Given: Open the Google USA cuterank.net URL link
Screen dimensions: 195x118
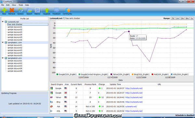Looking at the screenshot, I should (134, 88).
